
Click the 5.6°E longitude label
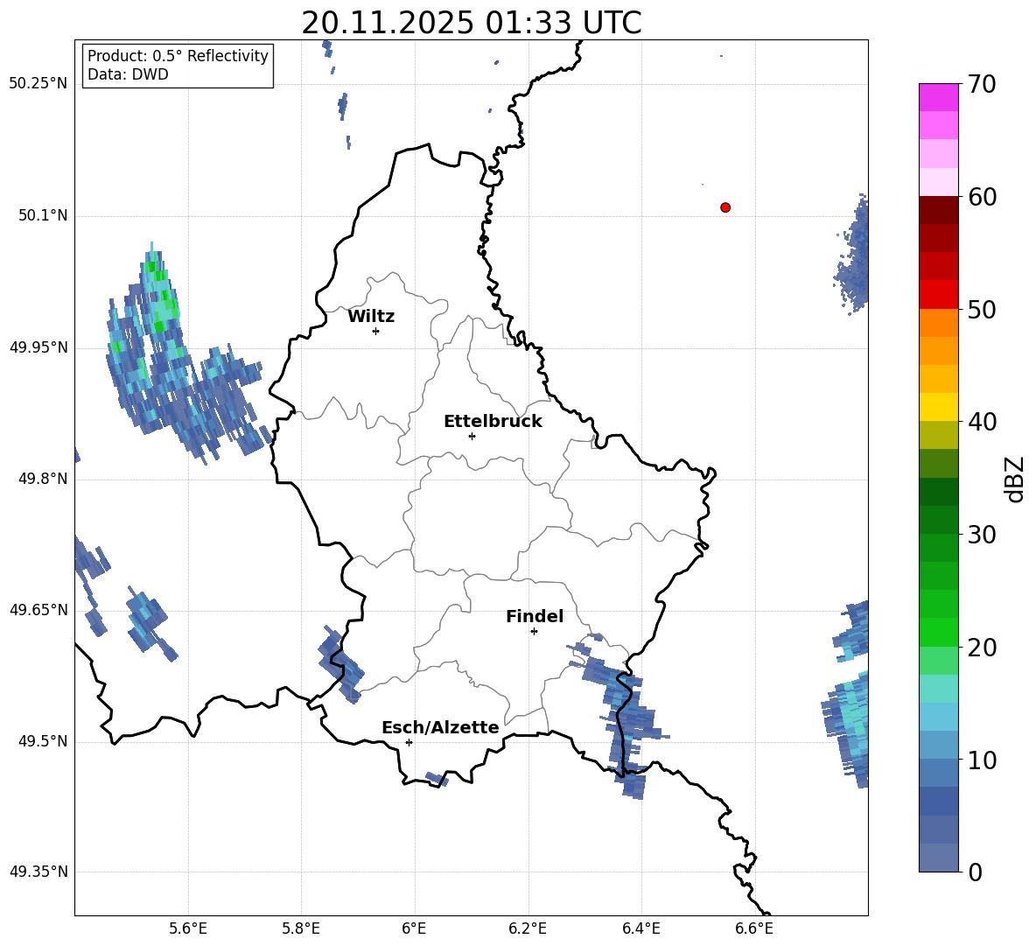pos(188,928)
